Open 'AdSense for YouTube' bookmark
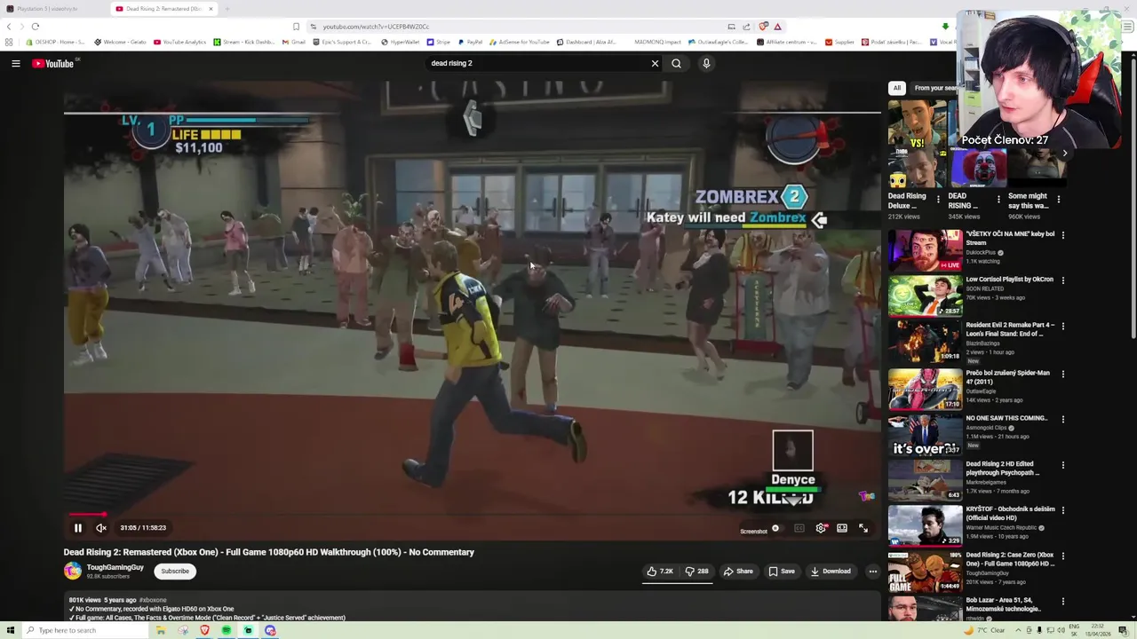 click(519, 42)
